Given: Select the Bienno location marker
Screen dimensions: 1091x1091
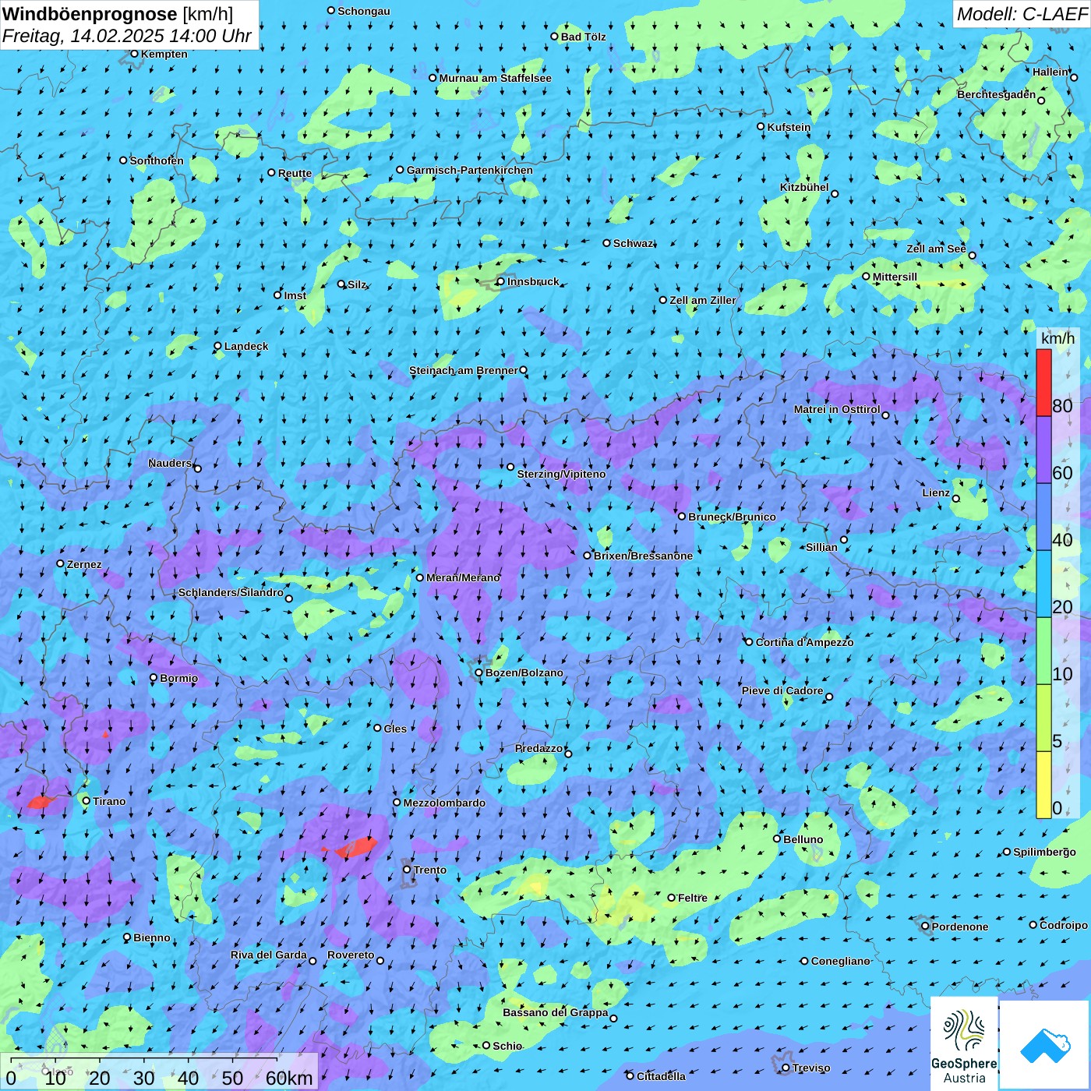Looking at the screenshot, I should point(127,937).
